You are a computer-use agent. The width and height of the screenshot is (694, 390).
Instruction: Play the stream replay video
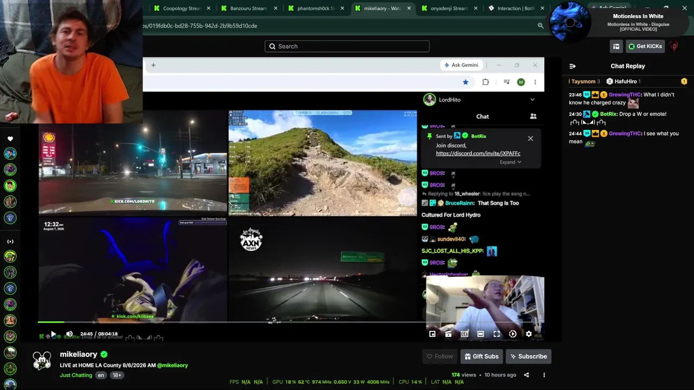click(x=53, y=334)
